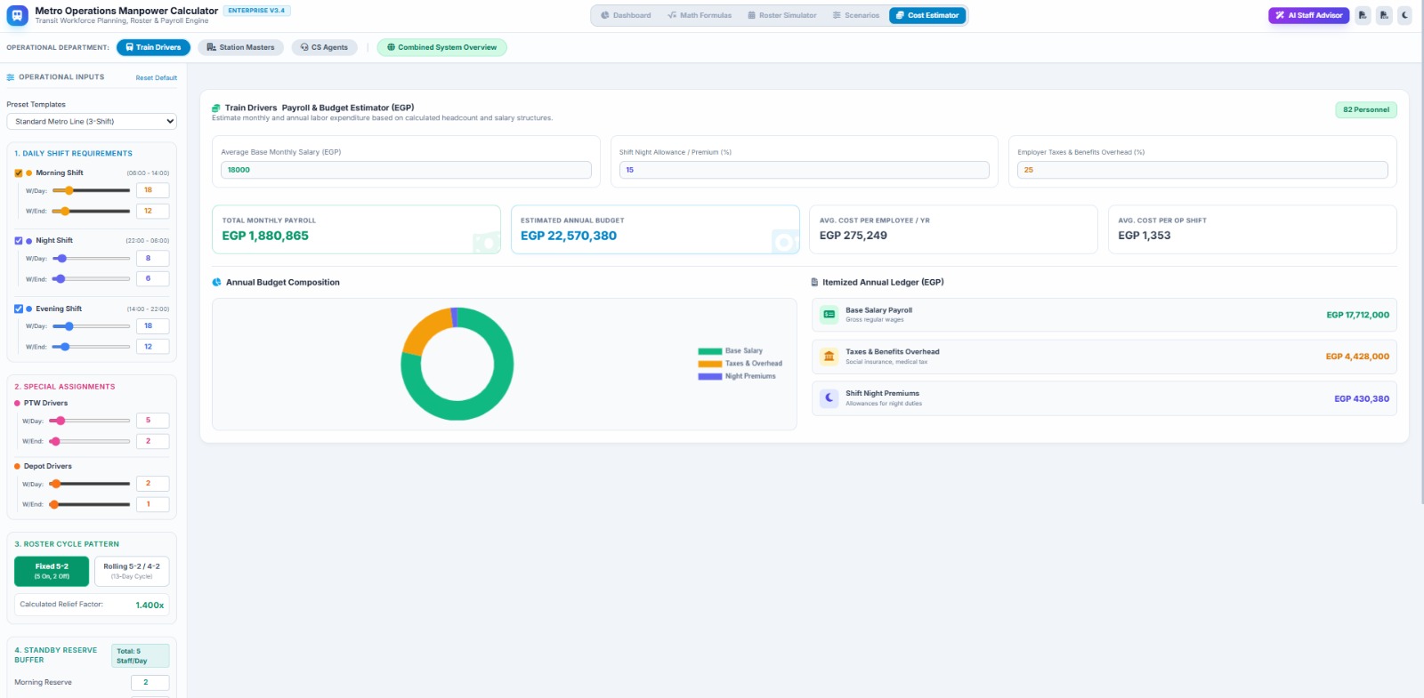Viewport: 1424px width, 698px height.
Task: Click the Itemized Annual Ledger clipboard icon
Action: click(814, 283)
